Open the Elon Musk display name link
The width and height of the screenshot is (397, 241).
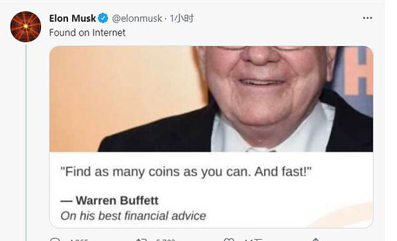[72, 18]
